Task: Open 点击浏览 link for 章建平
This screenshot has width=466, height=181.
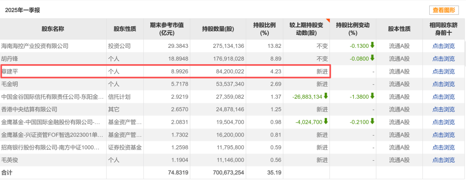Action: pyautogui.click(x=443, y=72)
